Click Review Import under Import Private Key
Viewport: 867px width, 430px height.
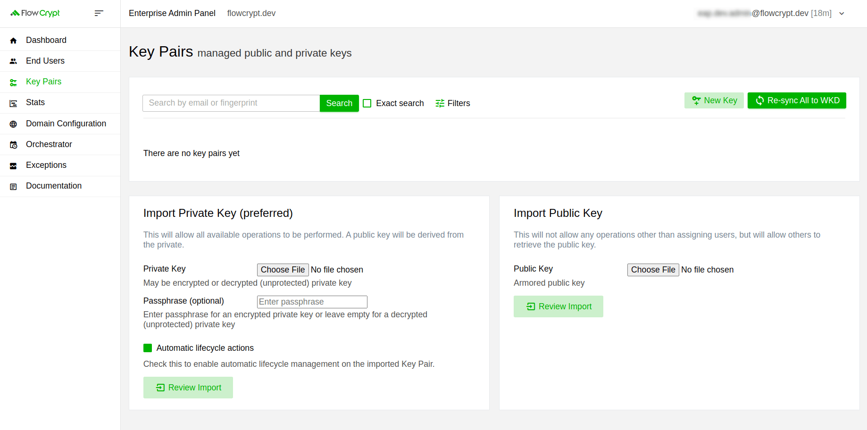pyautogui.click(x=188, y=388)
